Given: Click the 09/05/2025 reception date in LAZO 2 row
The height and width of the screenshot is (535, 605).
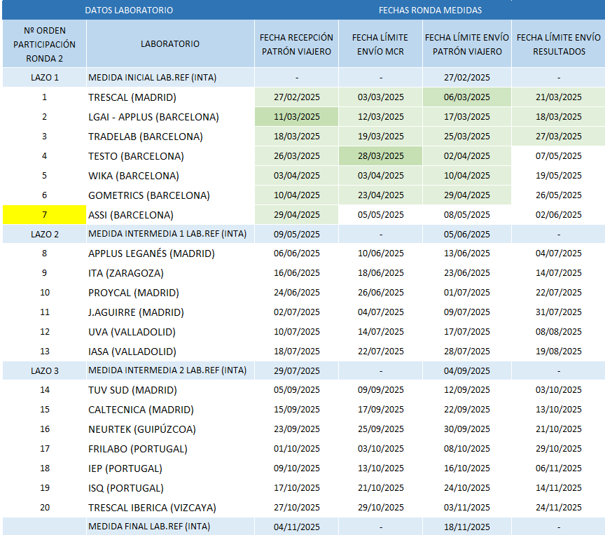Looking at the screenshot, I should coord(296,235).
